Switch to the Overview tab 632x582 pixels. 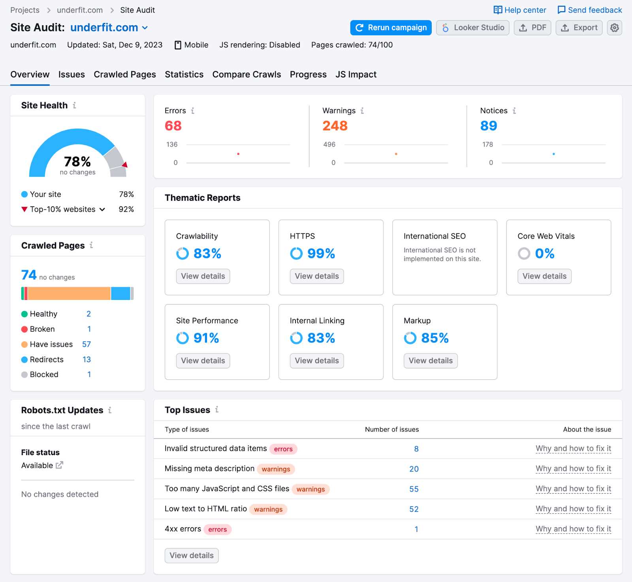click(30, 74)
